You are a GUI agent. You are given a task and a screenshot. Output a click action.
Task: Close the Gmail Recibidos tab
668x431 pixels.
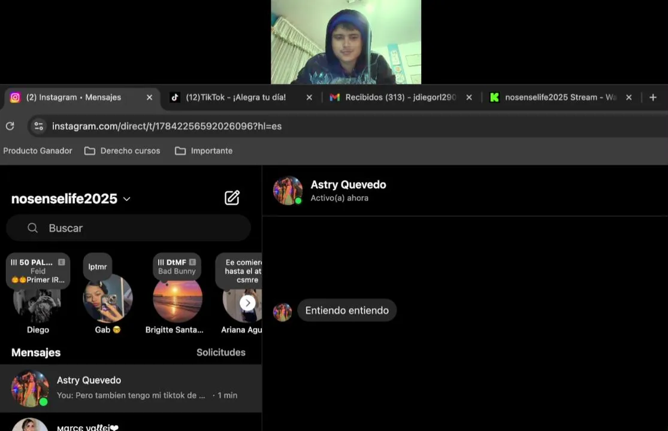pos(469,98)
